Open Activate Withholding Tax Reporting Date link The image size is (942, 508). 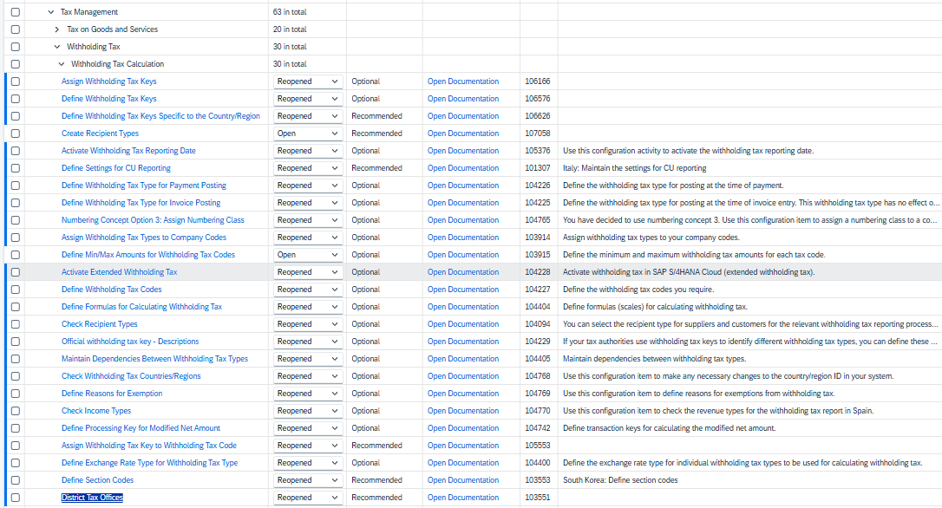tap(128, 151)
